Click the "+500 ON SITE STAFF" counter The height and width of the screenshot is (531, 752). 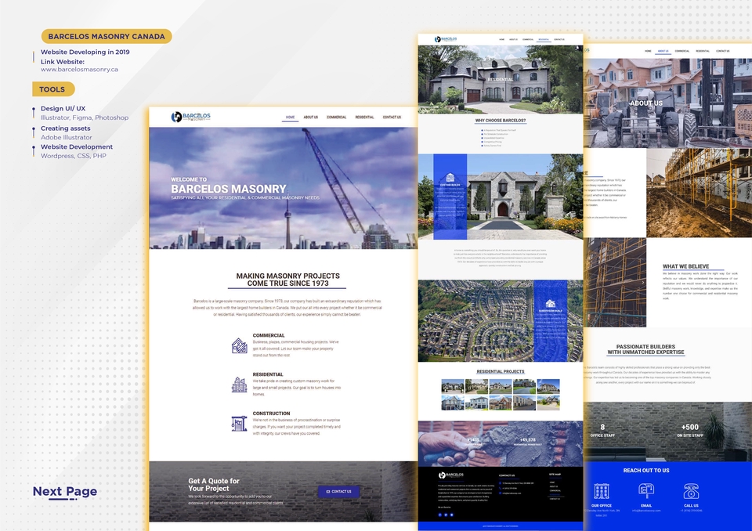(x=690, y=430)
